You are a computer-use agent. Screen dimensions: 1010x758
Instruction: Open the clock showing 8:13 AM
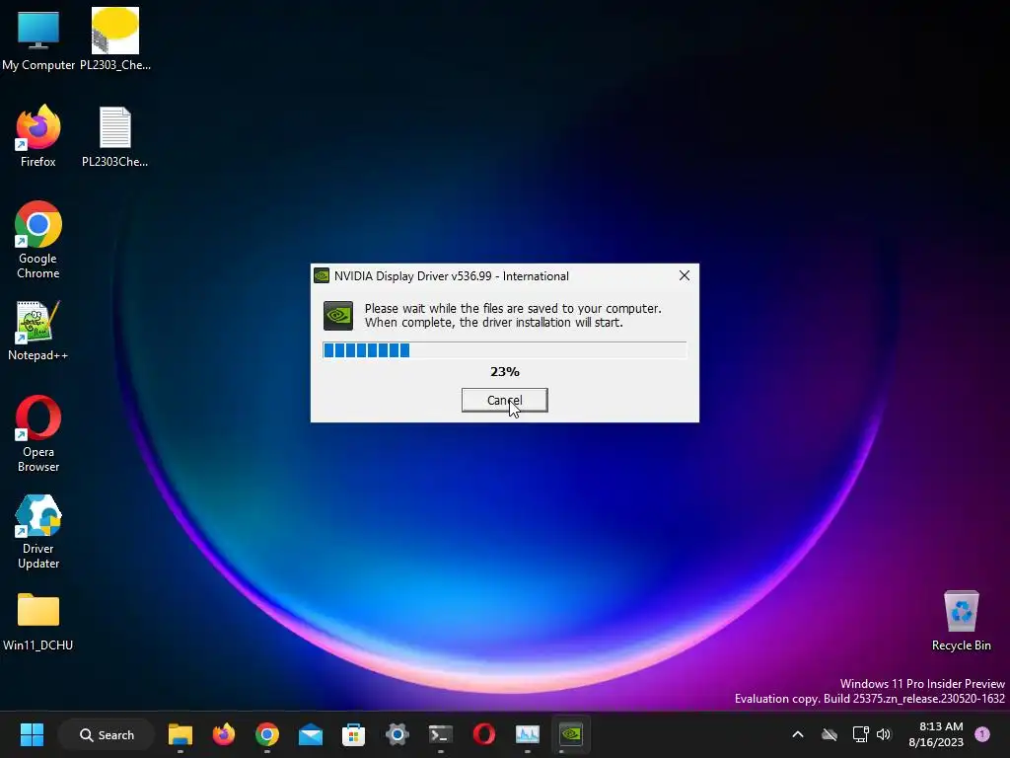click(937, 734)
